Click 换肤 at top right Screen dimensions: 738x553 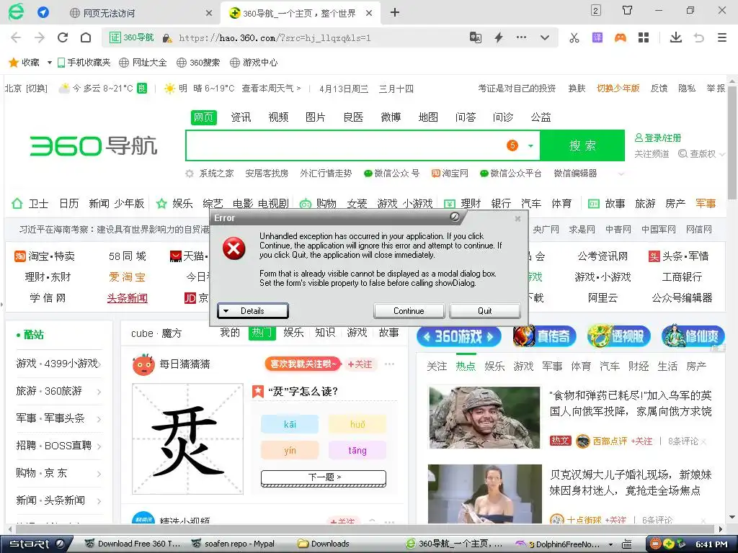577,89
